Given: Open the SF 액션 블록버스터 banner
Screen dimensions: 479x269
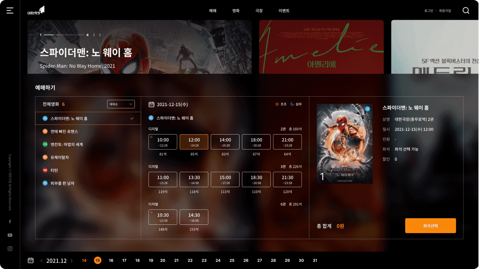Looking at the screenshot, I should pyautogui.click(x=435, y=47).
